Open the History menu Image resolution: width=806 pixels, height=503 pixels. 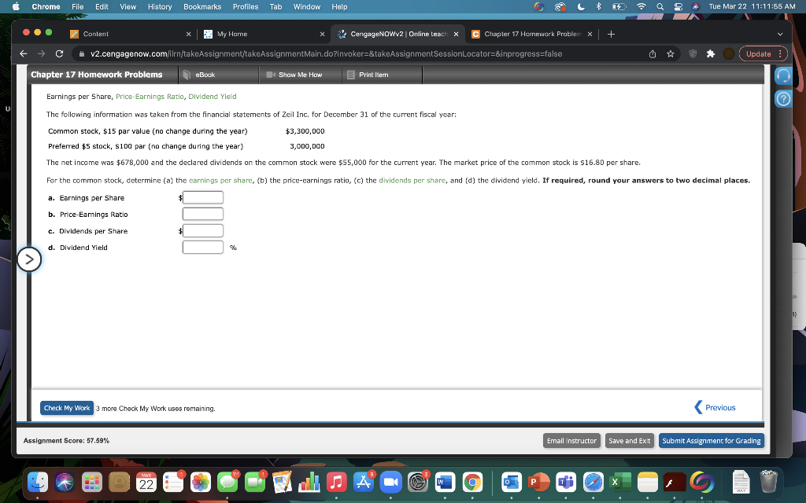click(x=160, y=6)
